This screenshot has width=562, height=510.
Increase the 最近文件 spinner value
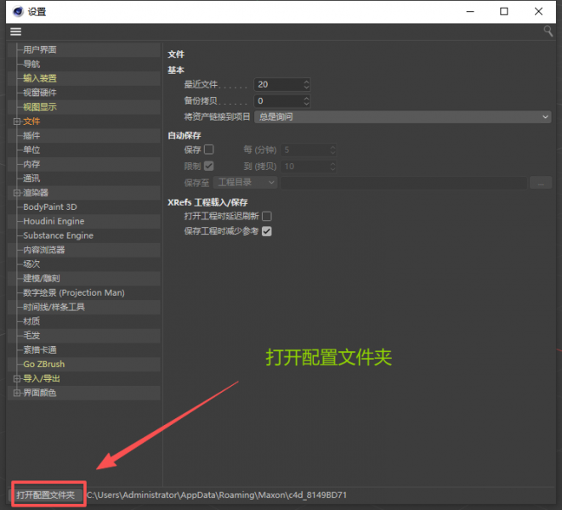[x=306, y=82]
